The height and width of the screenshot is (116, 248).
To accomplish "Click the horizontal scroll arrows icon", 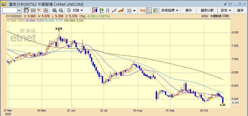I will click(46, 11).
